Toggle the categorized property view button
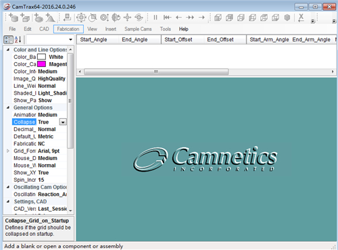 8,40
